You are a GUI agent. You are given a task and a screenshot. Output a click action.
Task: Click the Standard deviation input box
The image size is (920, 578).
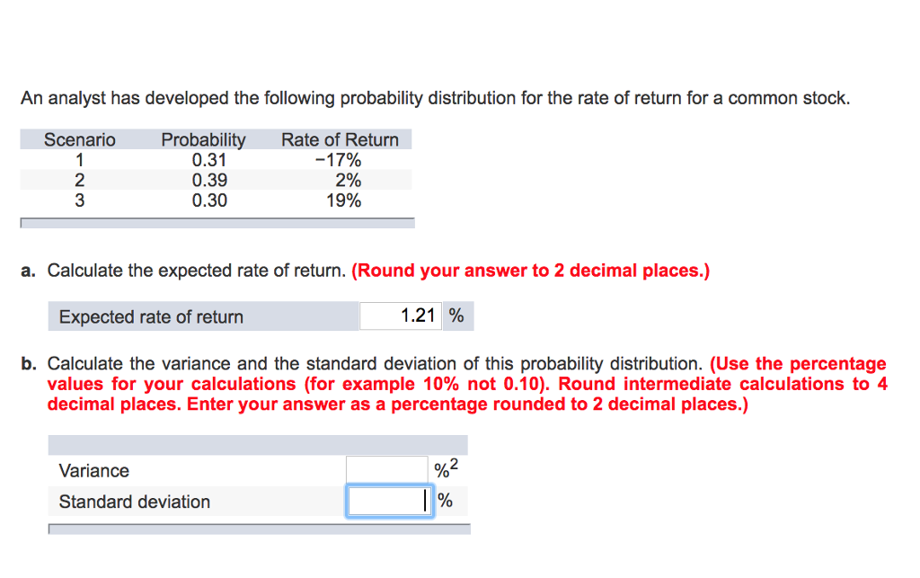(386, 500)
